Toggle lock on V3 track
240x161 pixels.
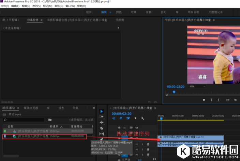[x=119, y=128]
